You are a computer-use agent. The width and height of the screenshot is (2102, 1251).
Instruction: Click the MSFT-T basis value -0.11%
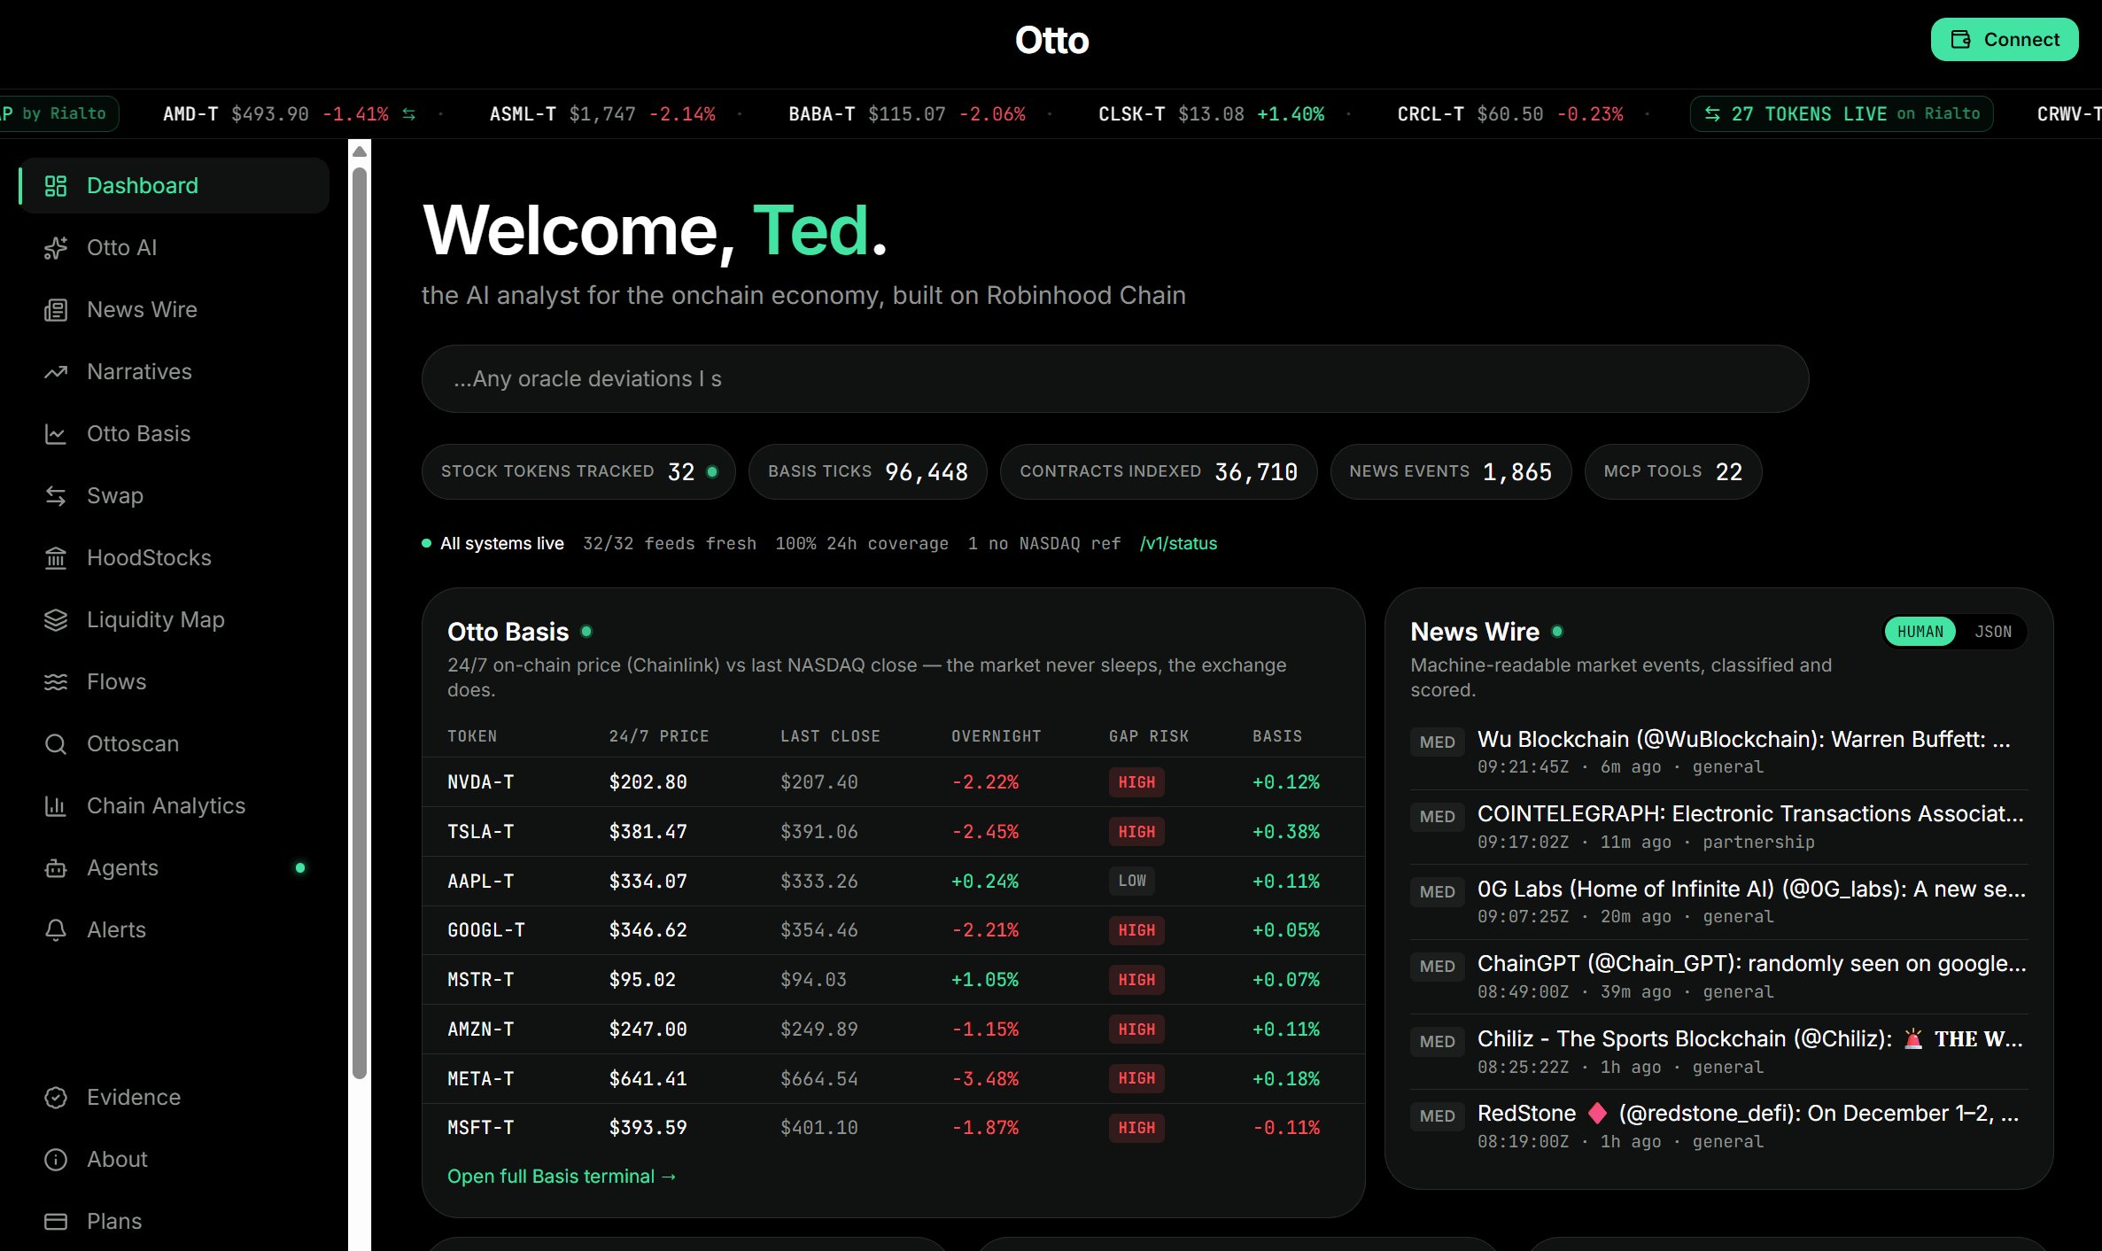tap(1286, 1128)
